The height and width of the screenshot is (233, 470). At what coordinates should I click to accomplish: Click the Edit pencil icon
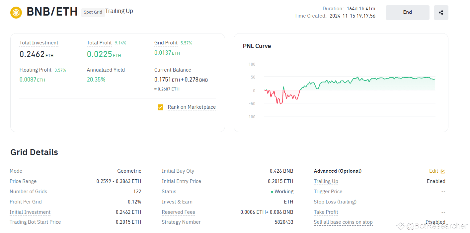442,171
